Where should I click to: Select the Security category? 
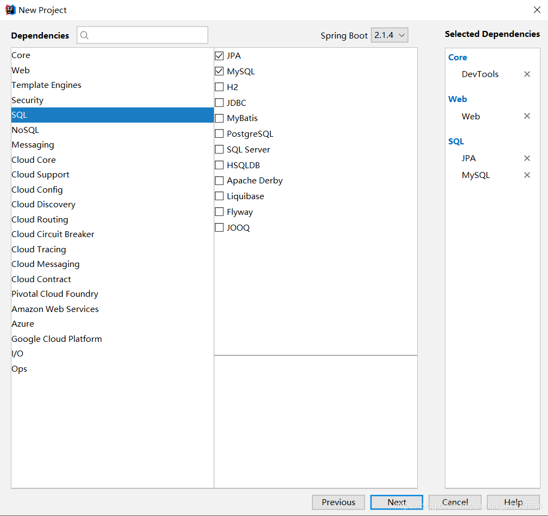tap(112, 100)
